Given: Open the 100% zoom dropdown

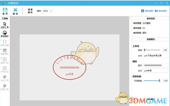Looking at the screenshot, I should click(47, 11).
